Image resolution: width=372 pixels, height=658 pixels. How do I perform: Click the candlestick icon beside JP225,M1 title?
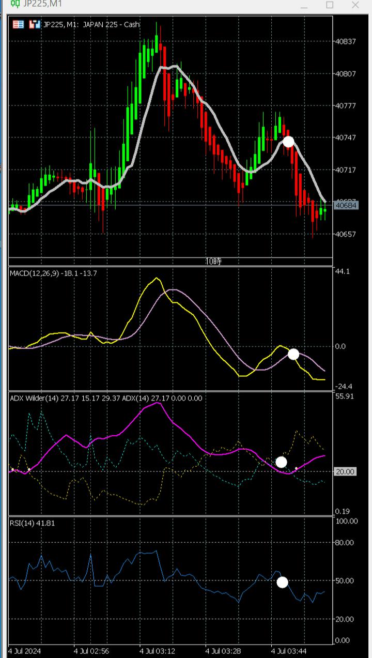point(16,4)
